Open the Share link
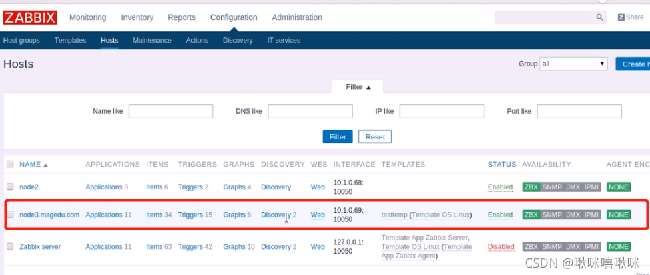This screenshot has height=275, width=650. click(x=631, y=17)
